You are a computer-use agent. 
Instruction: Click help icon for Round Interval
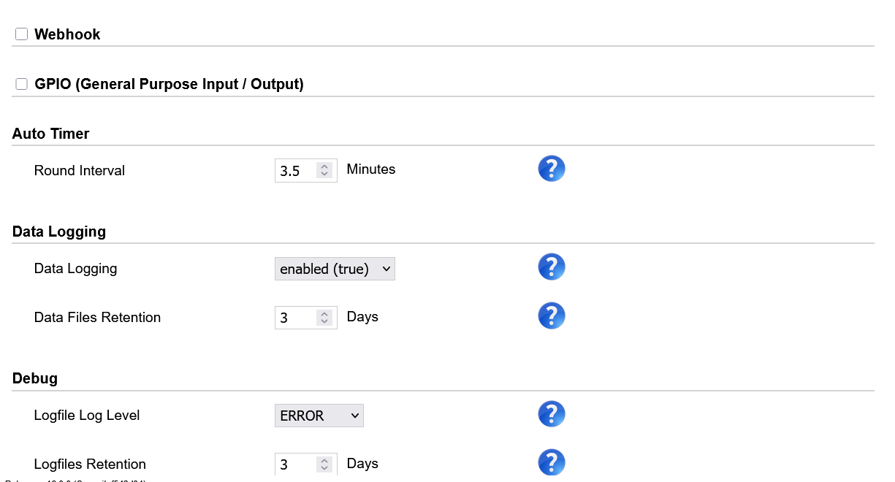tap(552, 169)
